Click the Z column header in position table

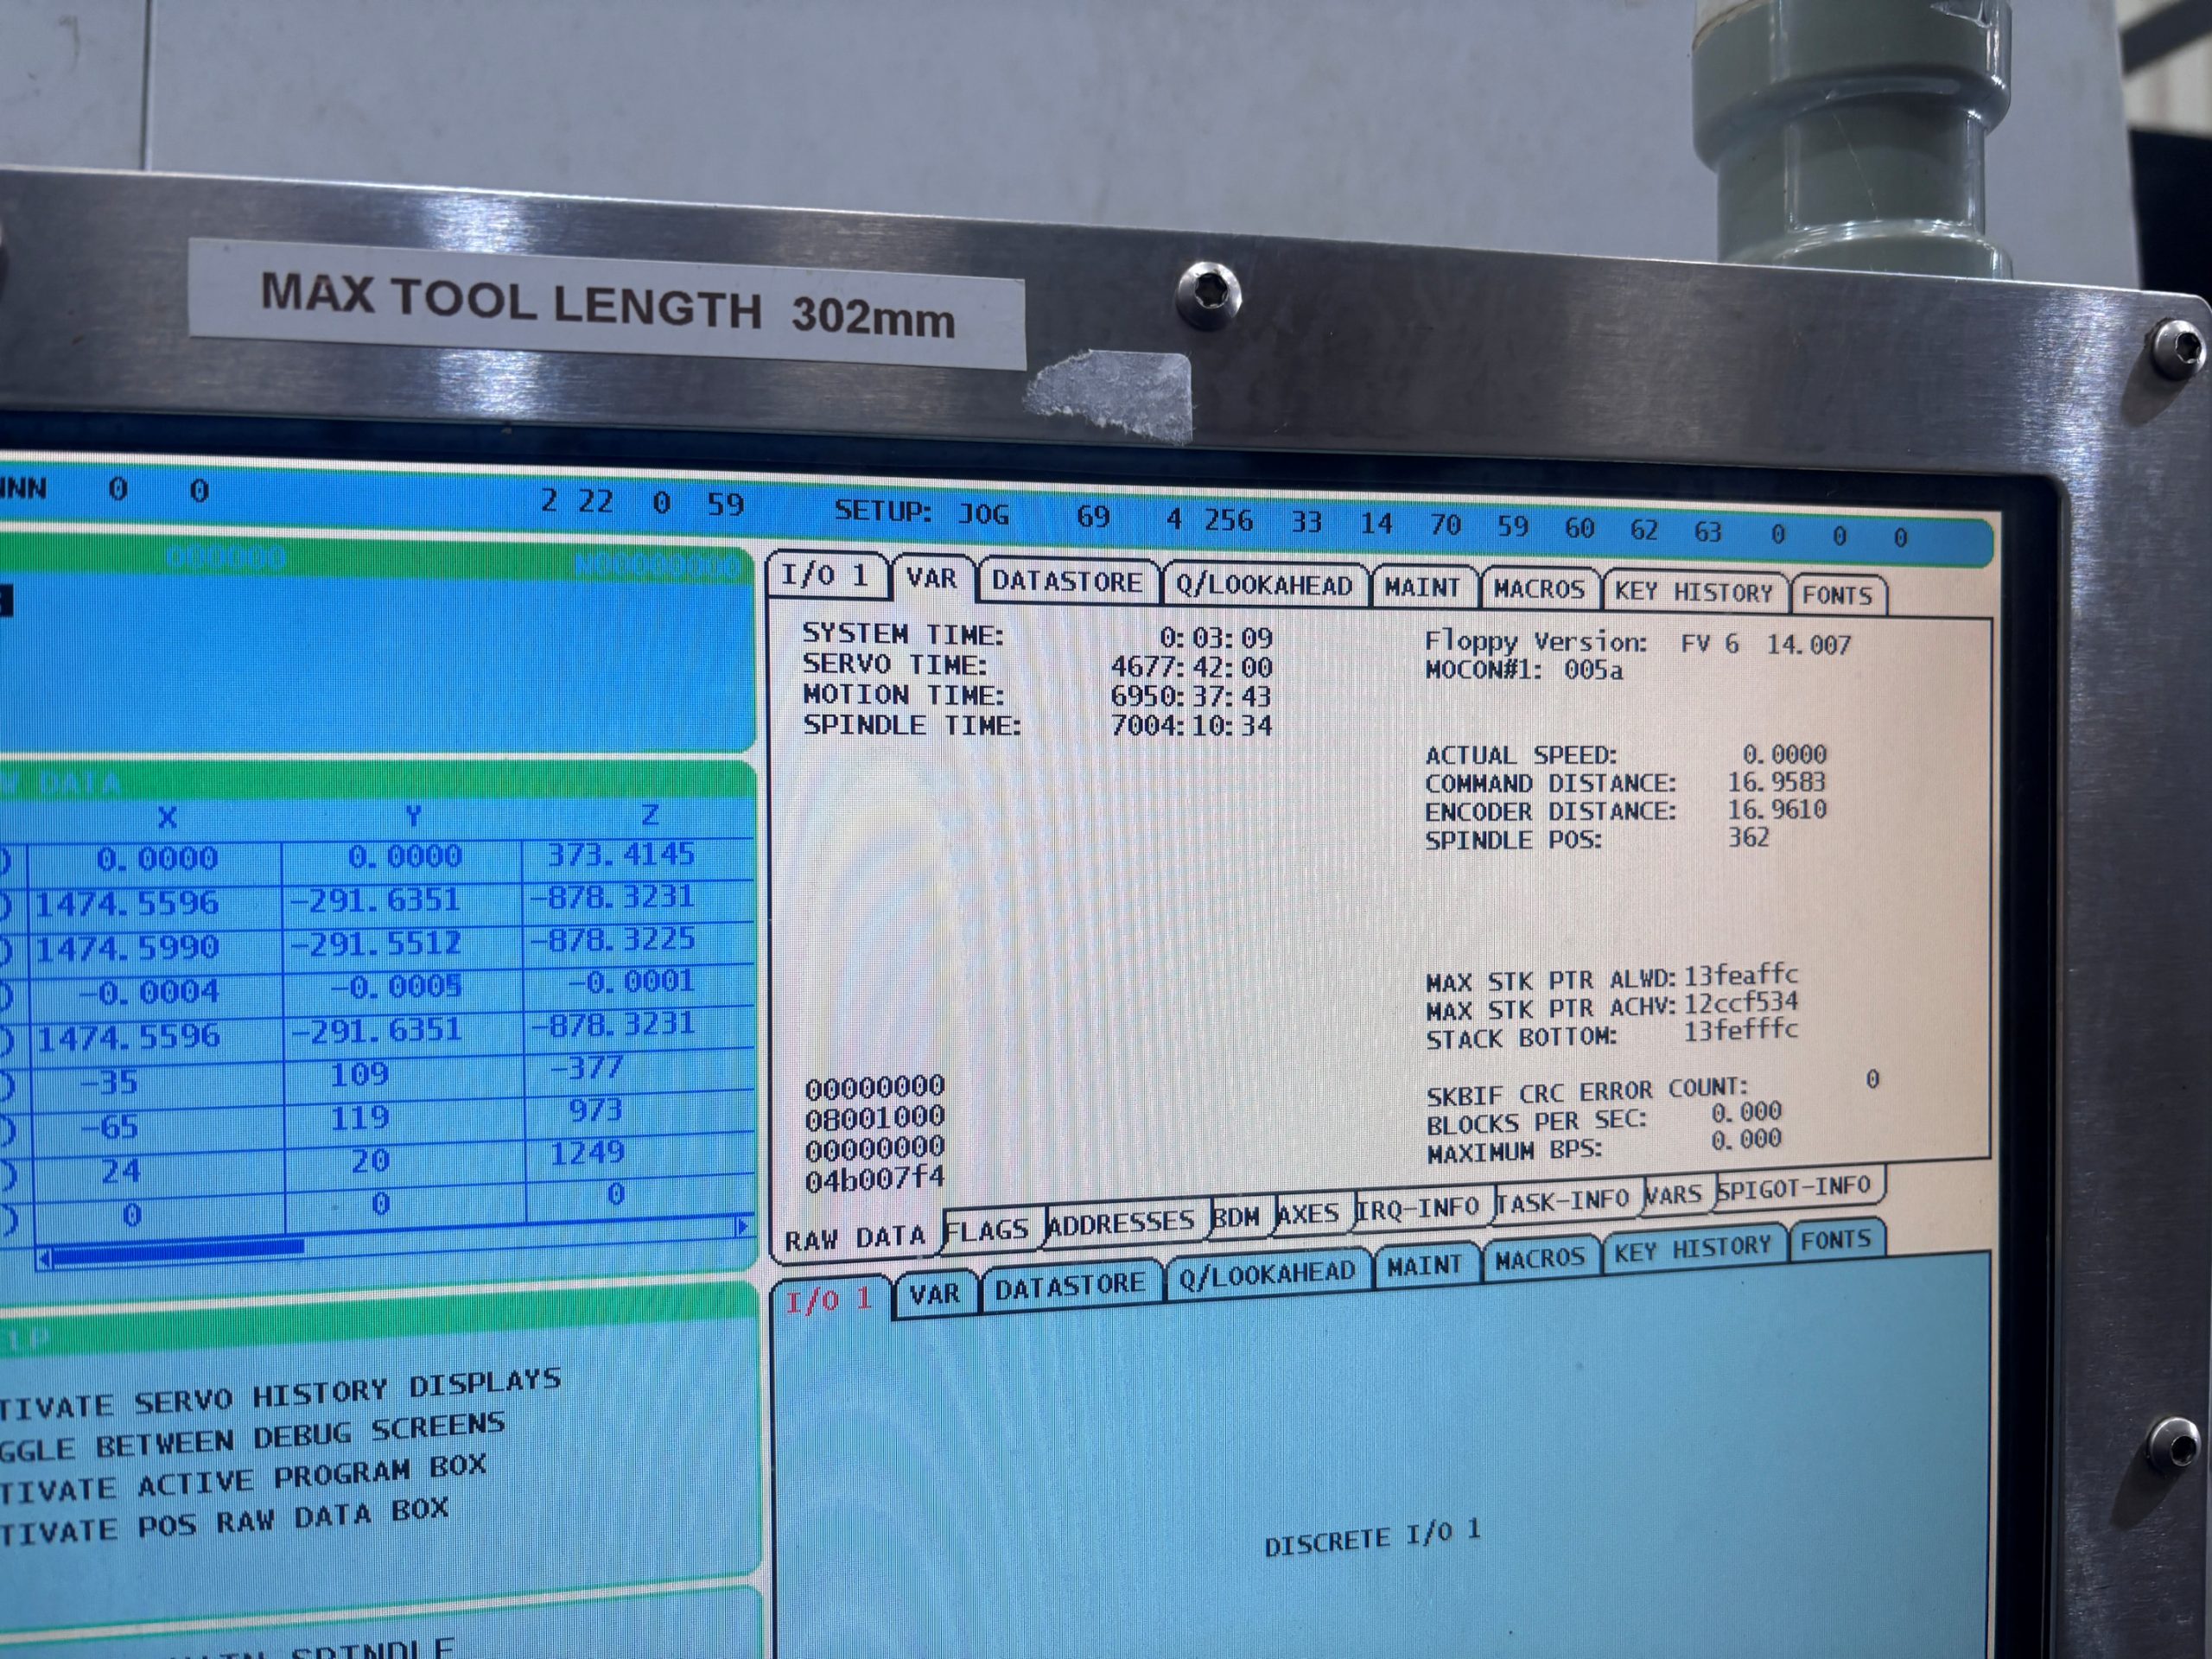tap(651, 815)
